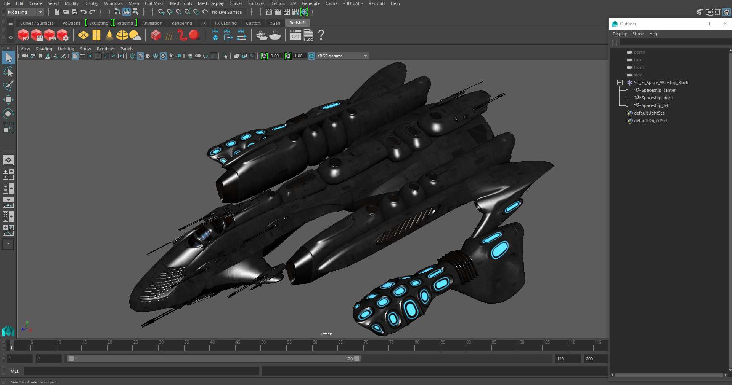Choose the Scale tool
Image resolution: width=732 pixels, height=385 pixels.
point(8,128)
